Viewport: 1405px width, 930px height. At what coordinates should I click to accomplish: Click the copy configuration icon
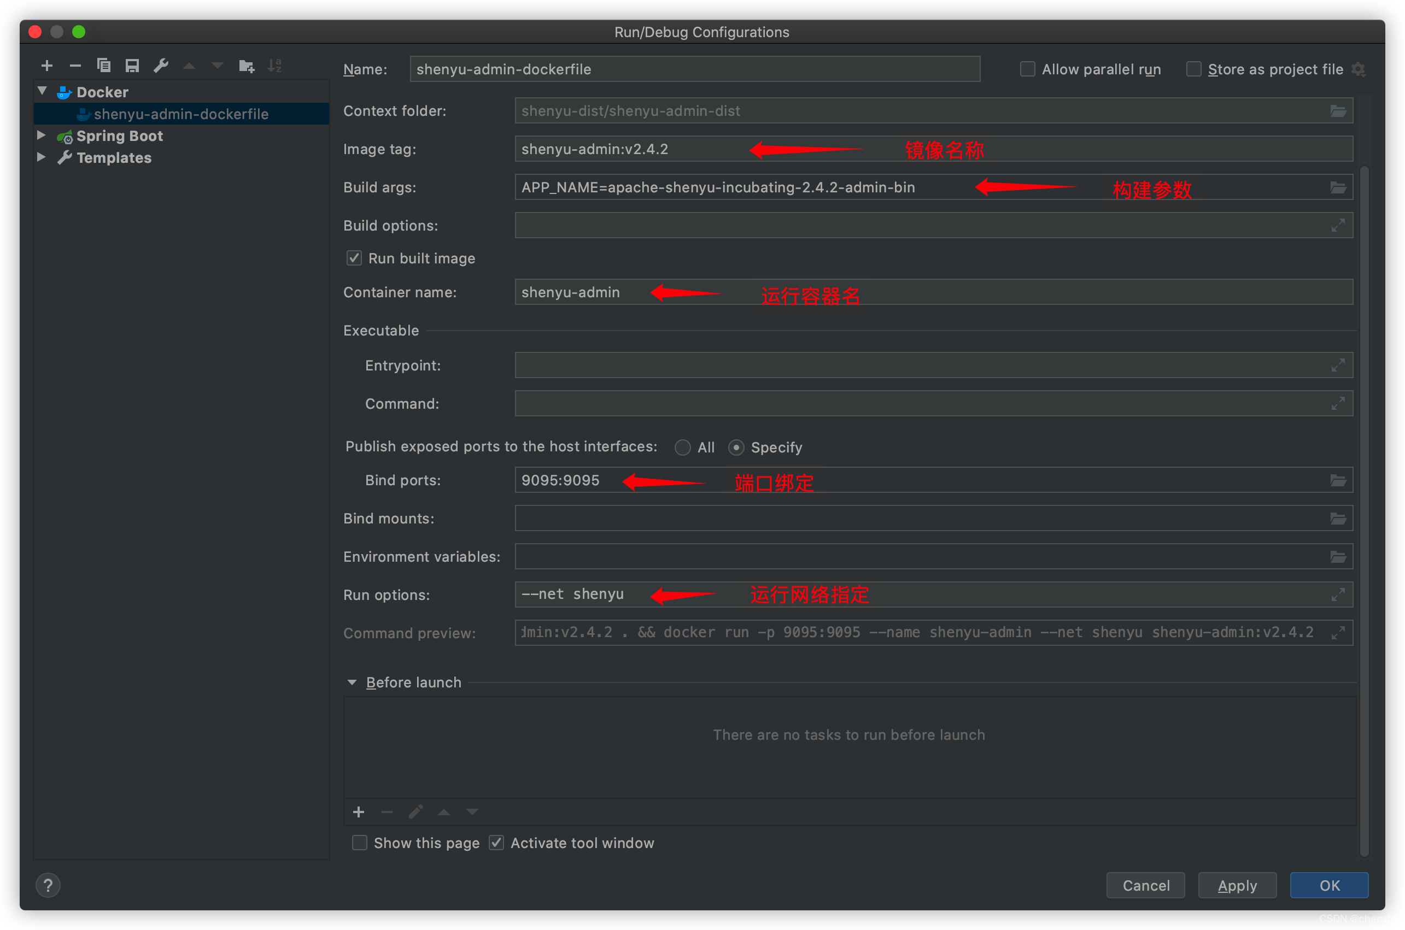click(x=104, y=65)
